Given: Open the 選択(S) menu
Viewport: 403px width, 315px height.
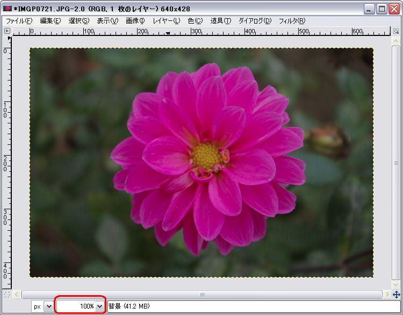Looking at the screenshot, I should (x=79, y=21).
